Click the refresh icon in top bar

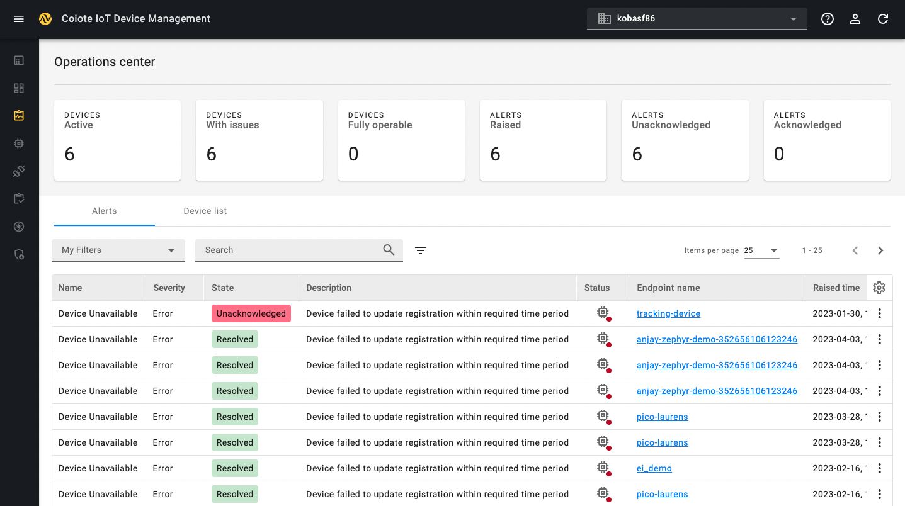883,19
